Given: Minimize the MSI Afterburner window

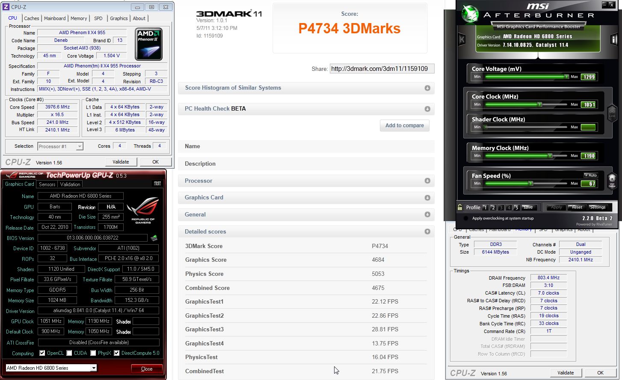Looking at the screenshot, I should tap(604, 5).
